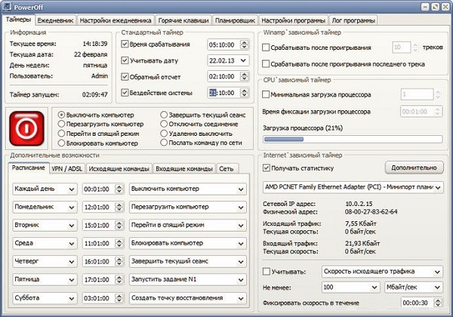Click the big red power button

(x=28, y=128)
